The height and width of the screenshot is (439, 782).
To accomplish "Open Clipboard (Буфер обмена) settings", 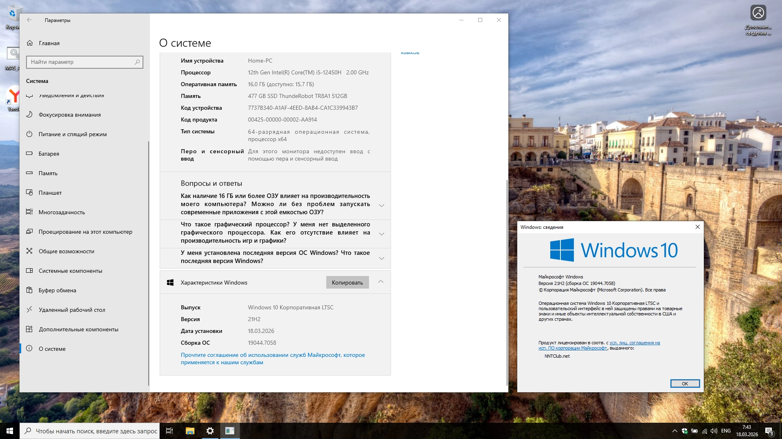I will pyautogui.click(x=57, y=290).
